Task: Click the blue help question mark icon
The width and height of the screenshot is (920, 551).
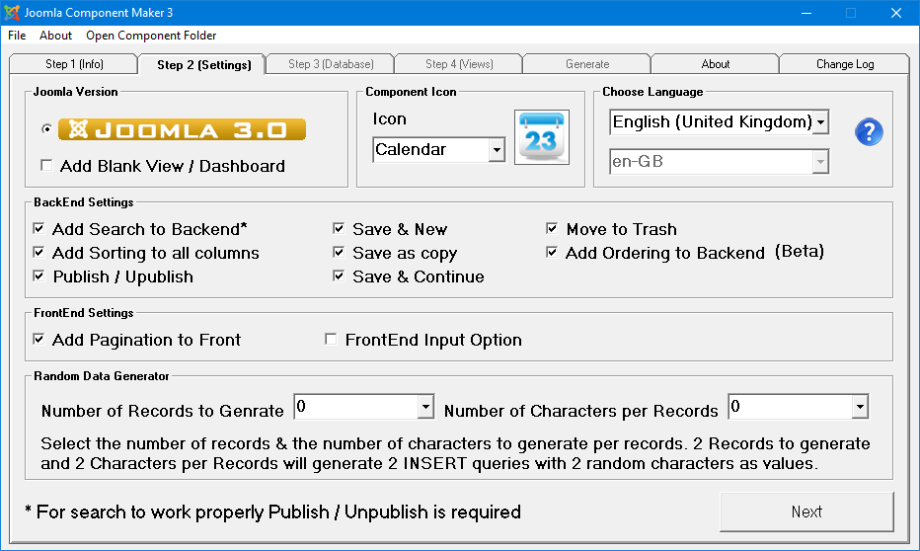Action: [869, 132]
